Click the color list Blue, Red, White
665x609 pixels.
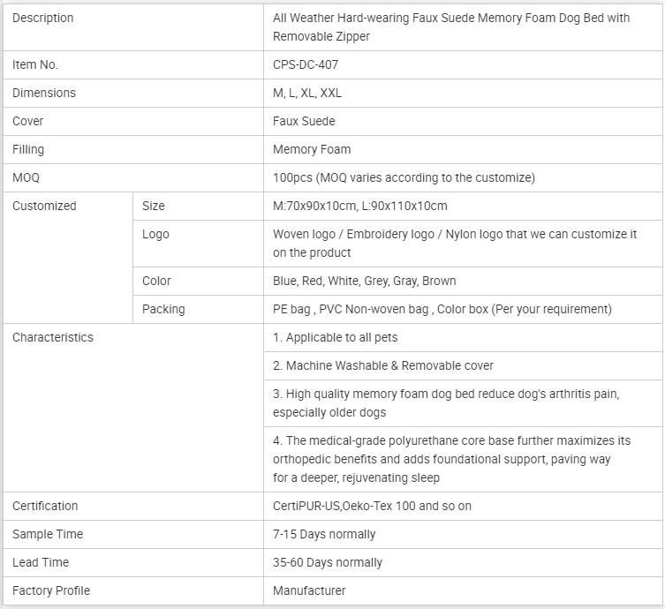pyautogui.click(x=365, y=281)
